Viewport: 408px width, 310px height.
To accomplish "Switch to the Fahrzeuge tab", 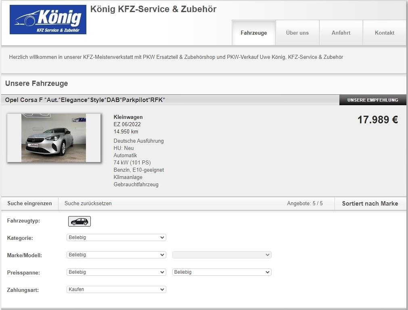I will point(254,33).
